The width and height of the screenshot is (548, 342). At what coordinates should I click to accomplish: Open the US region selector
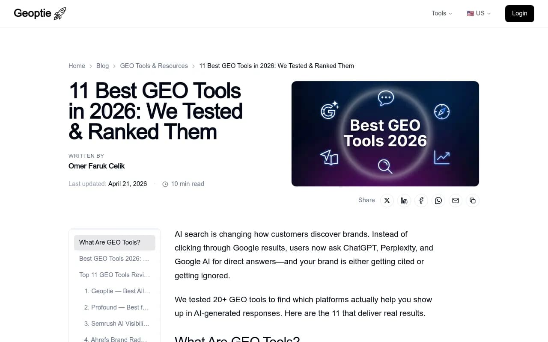(x=479, y=13)
